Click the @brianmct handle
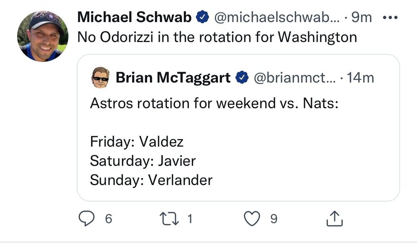Image resolution: width=417 pixels, height=243 pixels. coord(292,78)
